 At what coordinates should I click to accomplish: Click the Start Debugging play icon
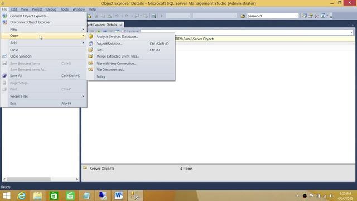[162, 16]
